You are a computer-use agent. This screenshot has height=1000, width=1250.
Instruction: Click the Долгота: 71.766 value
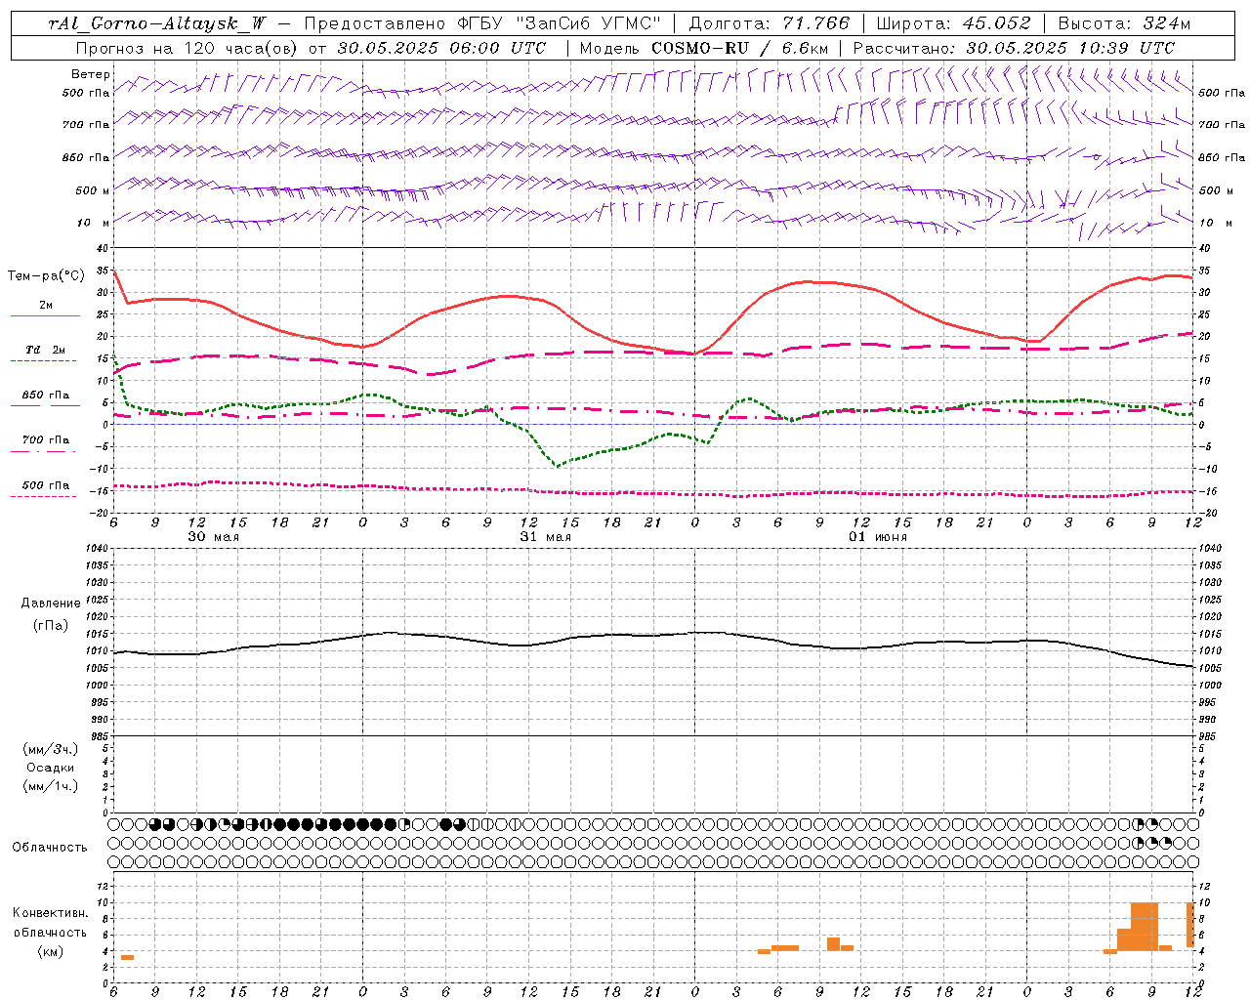pyautogui.click(x=770, y=23)
